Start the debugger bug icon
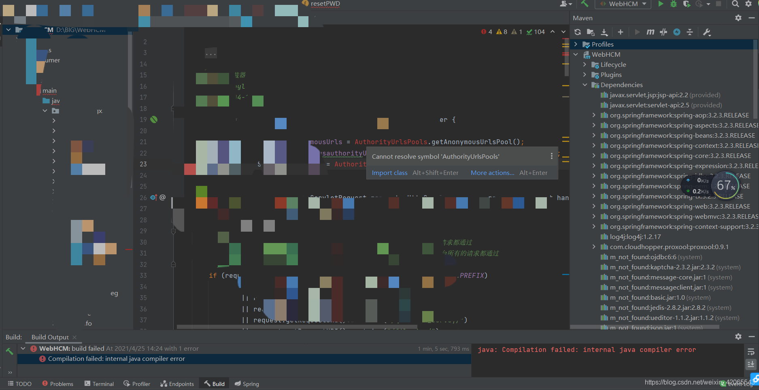759x390 pixels. click(673, 4)
